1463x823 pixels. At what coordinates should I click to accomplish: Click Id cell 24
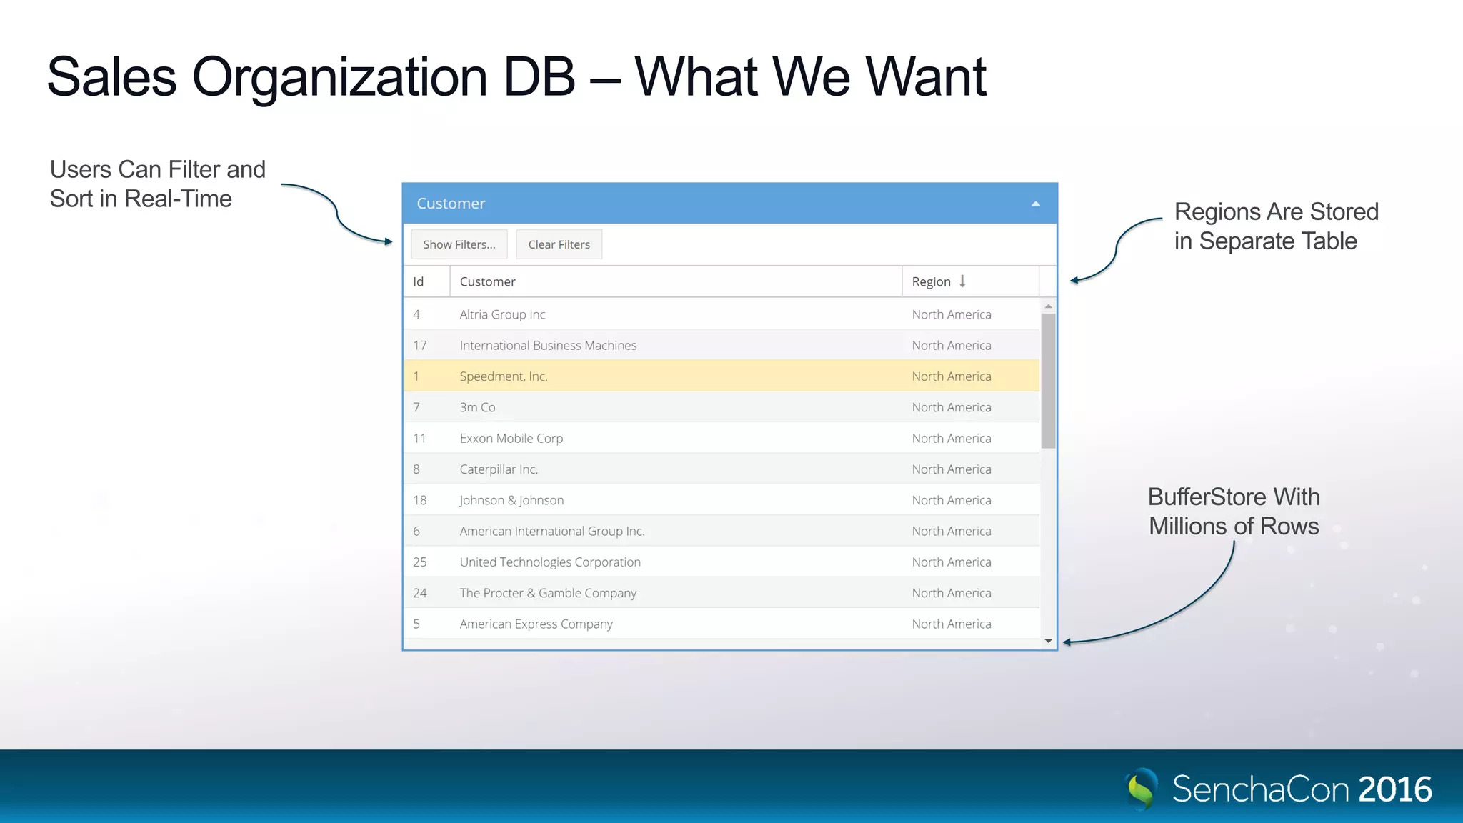coord(427,593)
